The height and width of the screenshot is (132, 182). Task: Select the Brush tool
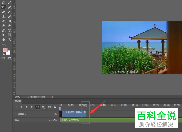[x=9, y=12]
